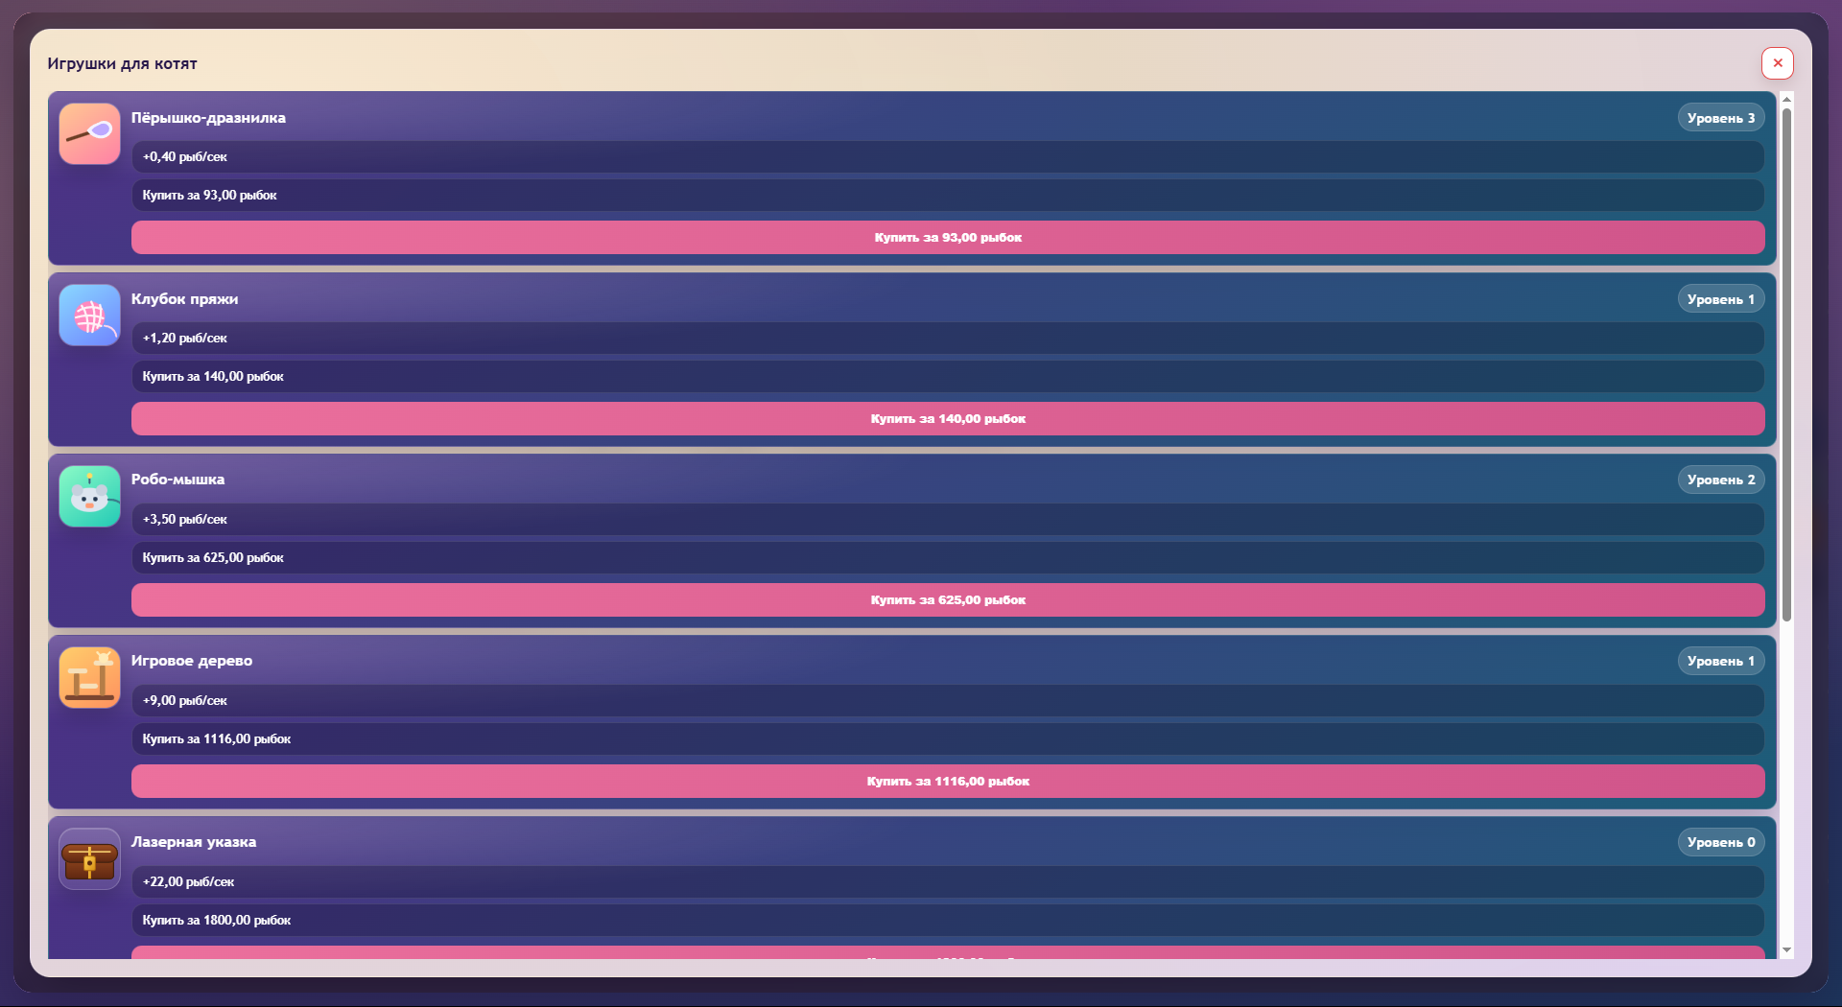Screen dimensions: 1842x1007
Task: Buy Клубок пряжи for 140,00 рыбок
Action: 947,419
